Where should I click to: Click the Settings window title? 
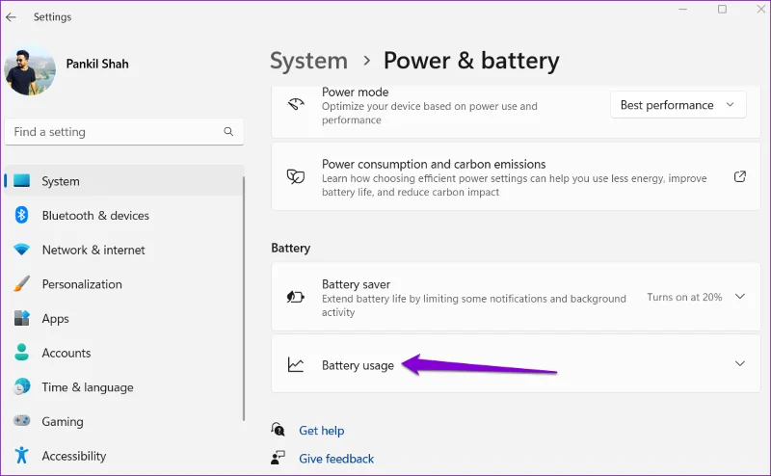(x=52, y=17)
